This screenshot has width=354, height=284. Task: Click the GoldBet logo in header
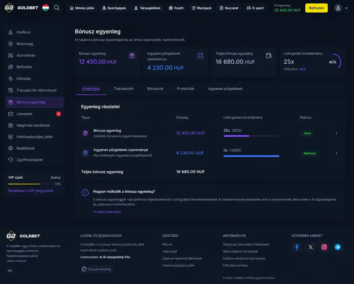[x=21, y=8]
